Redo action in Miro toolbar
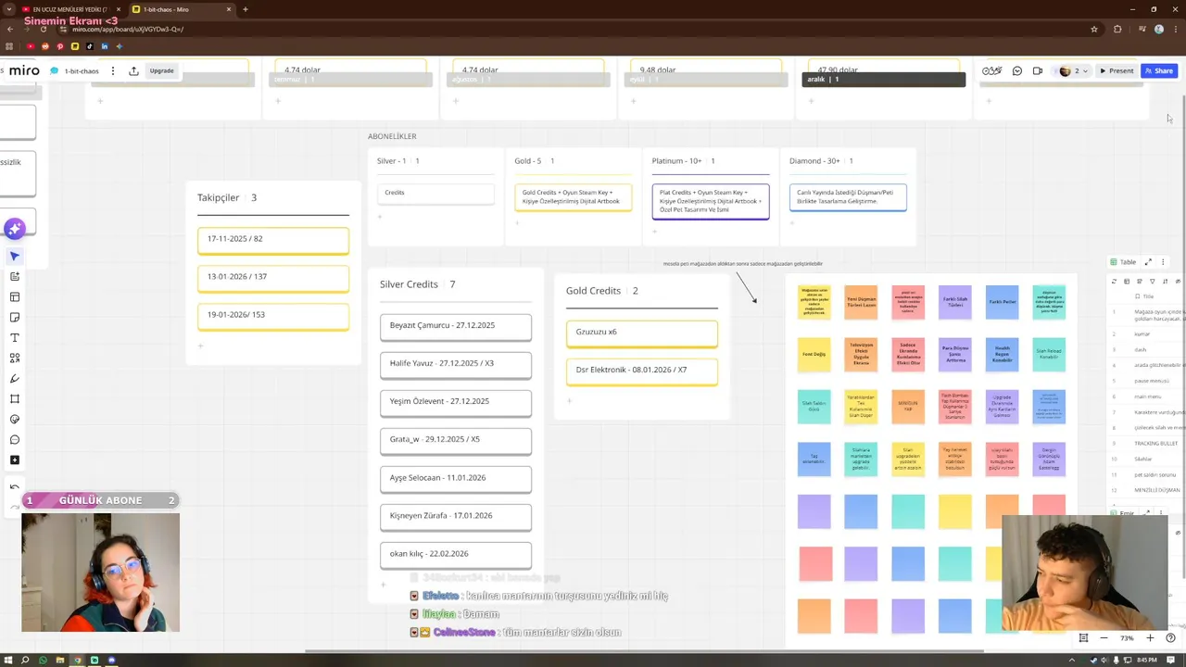1186x667 pixels. [x=15, y=506]
